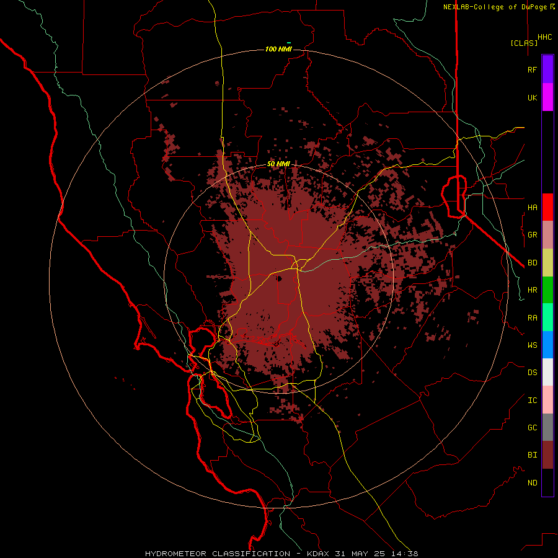This screenshot has height=558, width=558.
Task: Click the GR legend label
Action: (x=532, y=235)
